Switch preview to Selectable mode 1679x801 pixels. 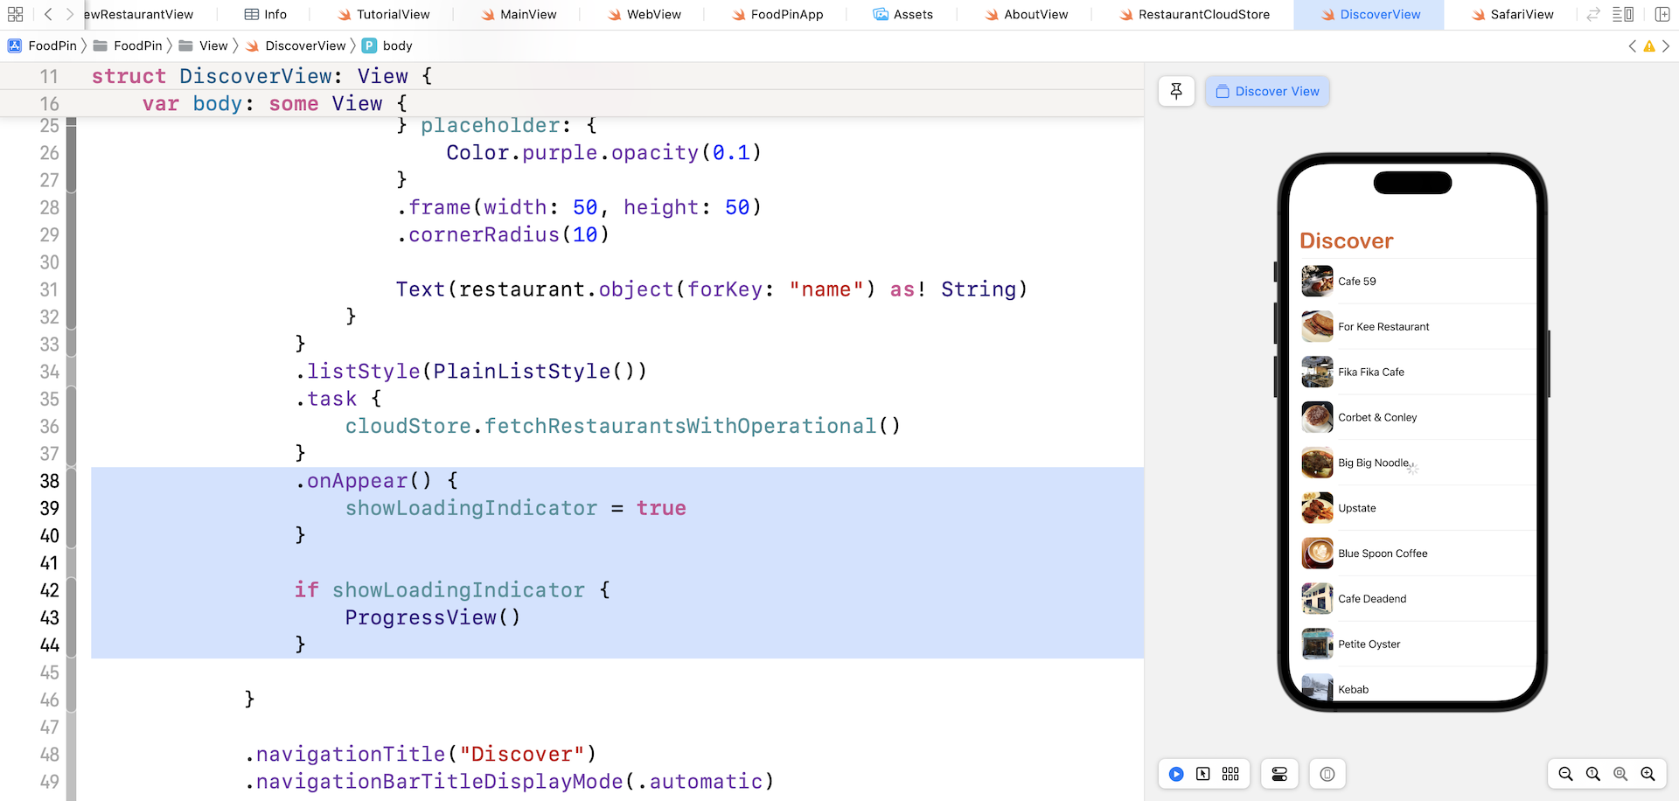pyautogui.click(x=1203, y=774)
